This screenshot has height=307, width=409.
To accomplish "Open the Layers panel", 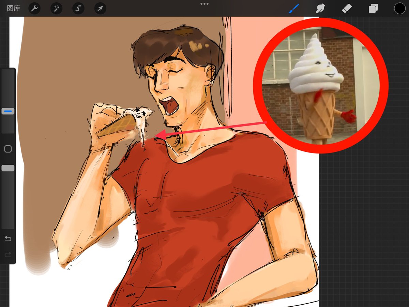I will [373, 8].
